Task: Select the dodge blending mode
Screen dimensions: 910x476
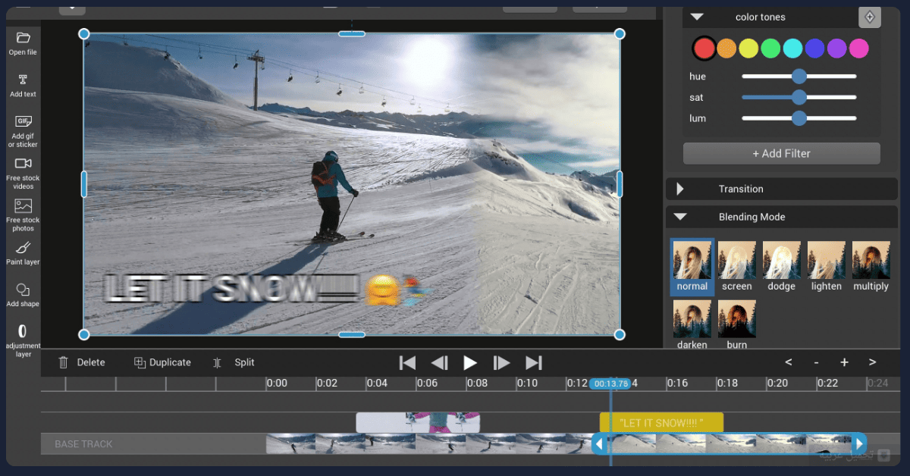Action: pyautogui.click(x=782, y=267)
